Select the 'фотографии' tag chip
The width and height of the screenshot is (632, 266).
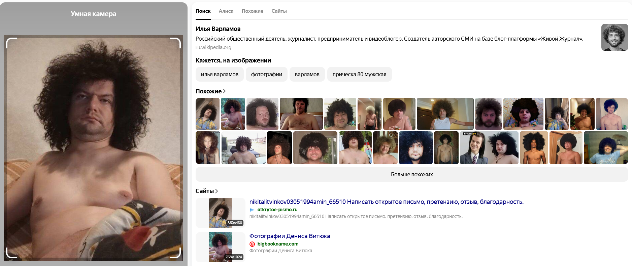pyautogui.click(x=267, y=74)
